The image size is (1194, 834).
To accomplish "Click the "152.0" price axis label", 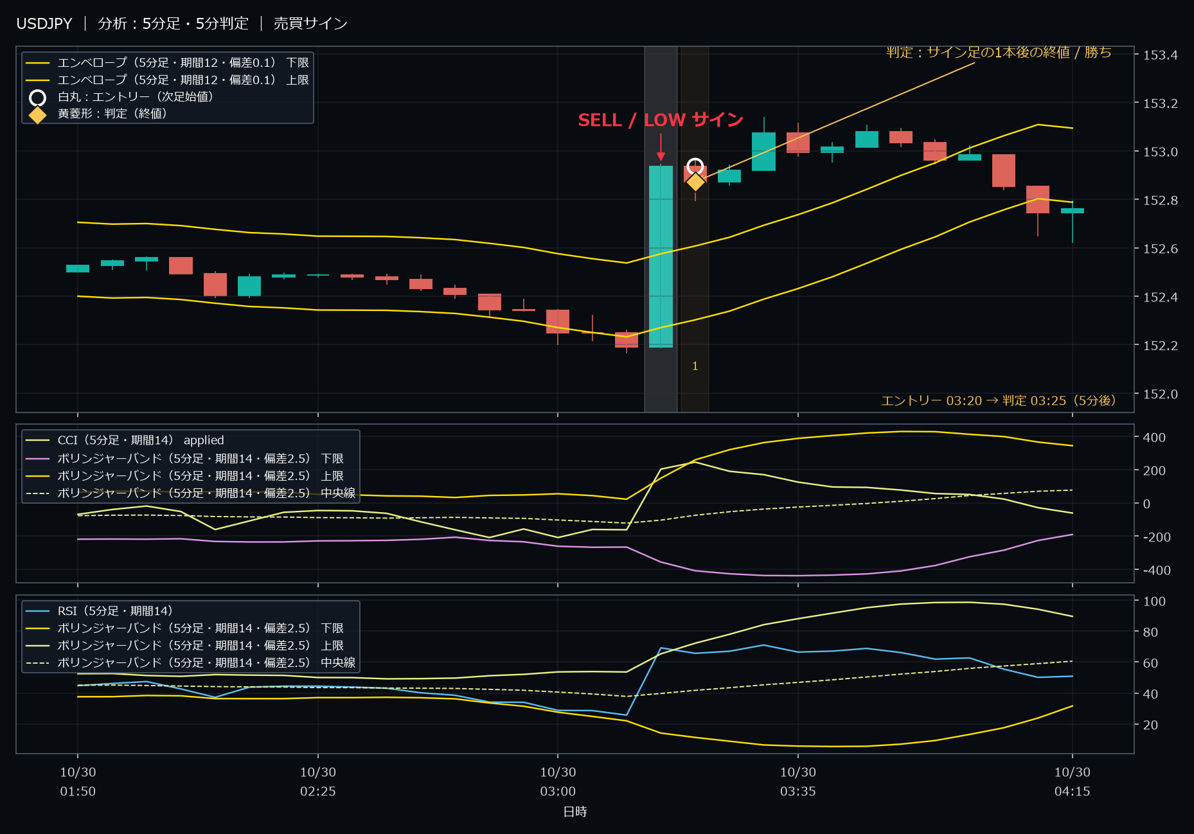I will coord(1160,395).
